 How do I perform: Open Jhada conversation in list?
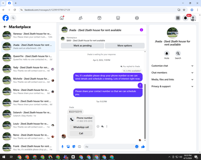pos(28,47)
